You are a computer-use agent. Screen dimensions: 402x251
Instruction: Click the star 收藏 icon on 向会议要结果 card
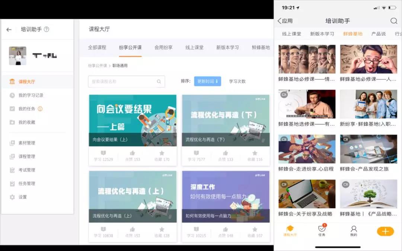162,153
